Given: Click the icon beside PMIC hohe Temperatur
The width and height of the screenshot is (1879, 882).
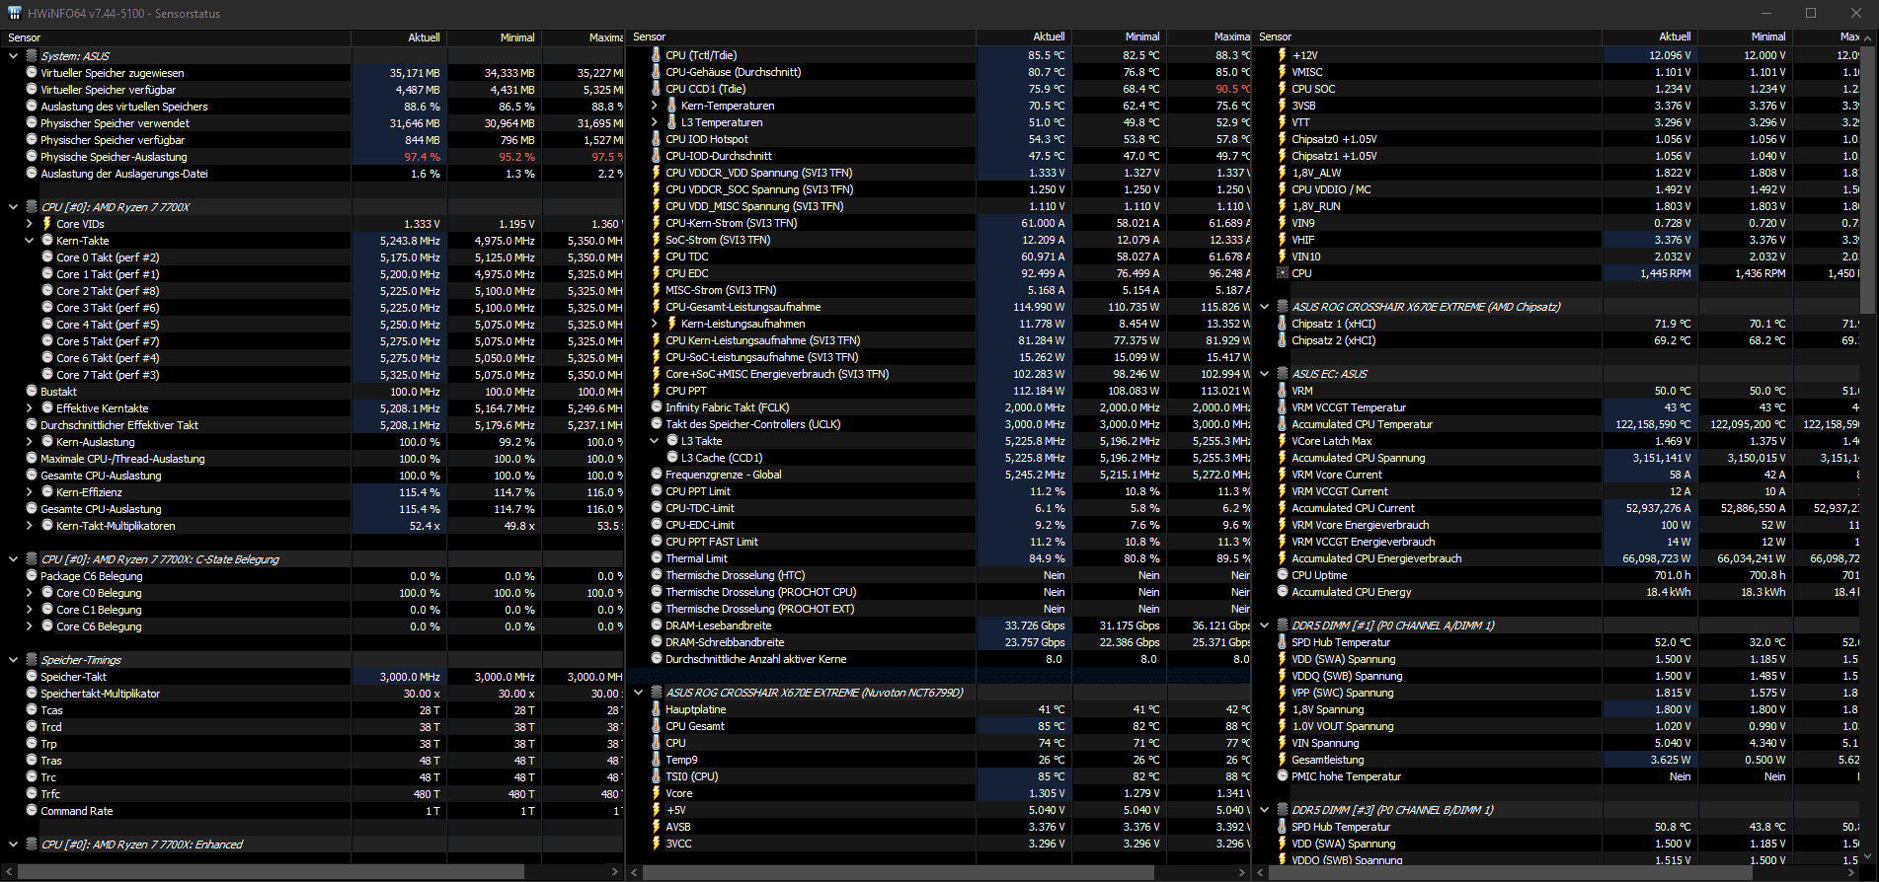Looking at the screenshot, I should [1283, 776].
